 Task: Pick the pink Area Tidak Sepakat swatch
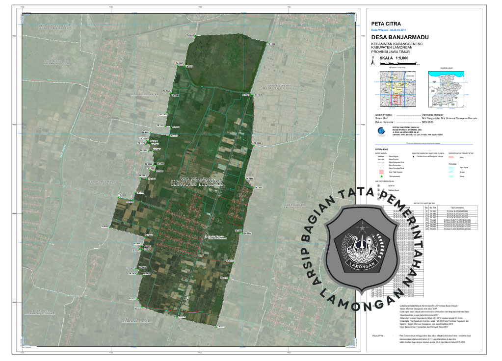click(x=381, y=172)
